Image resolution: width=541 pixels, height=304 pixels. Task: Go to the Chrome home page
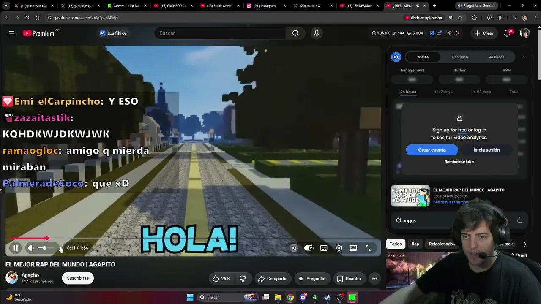[37, 18]
